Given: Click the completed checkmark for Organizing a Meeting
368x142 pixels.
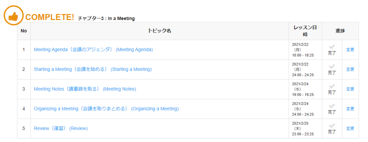Looking at the screenshot, I should 332,106.
